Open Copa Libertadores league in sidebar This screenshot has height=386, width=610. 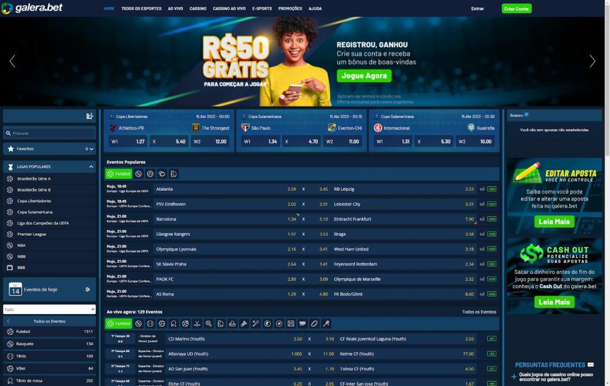click(50, 201)
